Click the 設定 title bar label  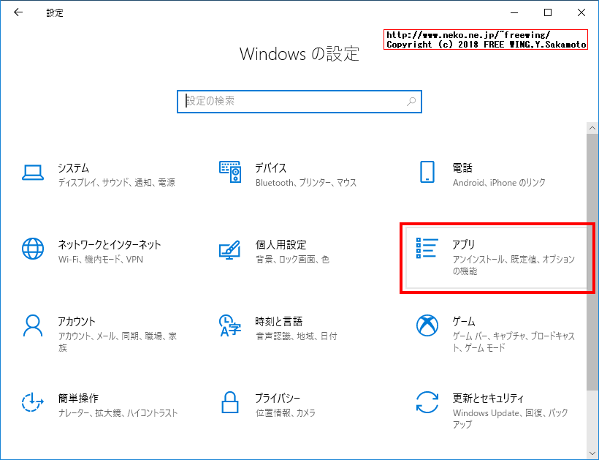pyautogui.click(x=52, y=12)
